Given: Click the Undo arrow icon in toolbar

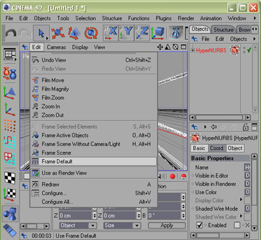Looking at the screenshot, I should [11, 33].
